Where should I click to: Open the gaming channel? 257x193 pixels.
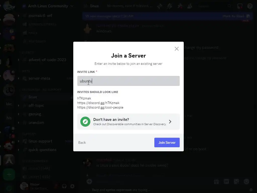click(35, 114)
